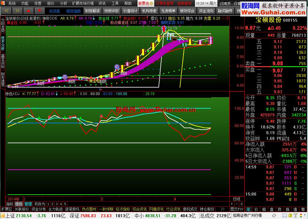Click the red up triangle toolbar button

pyautogui.click(x=29, y=11)
